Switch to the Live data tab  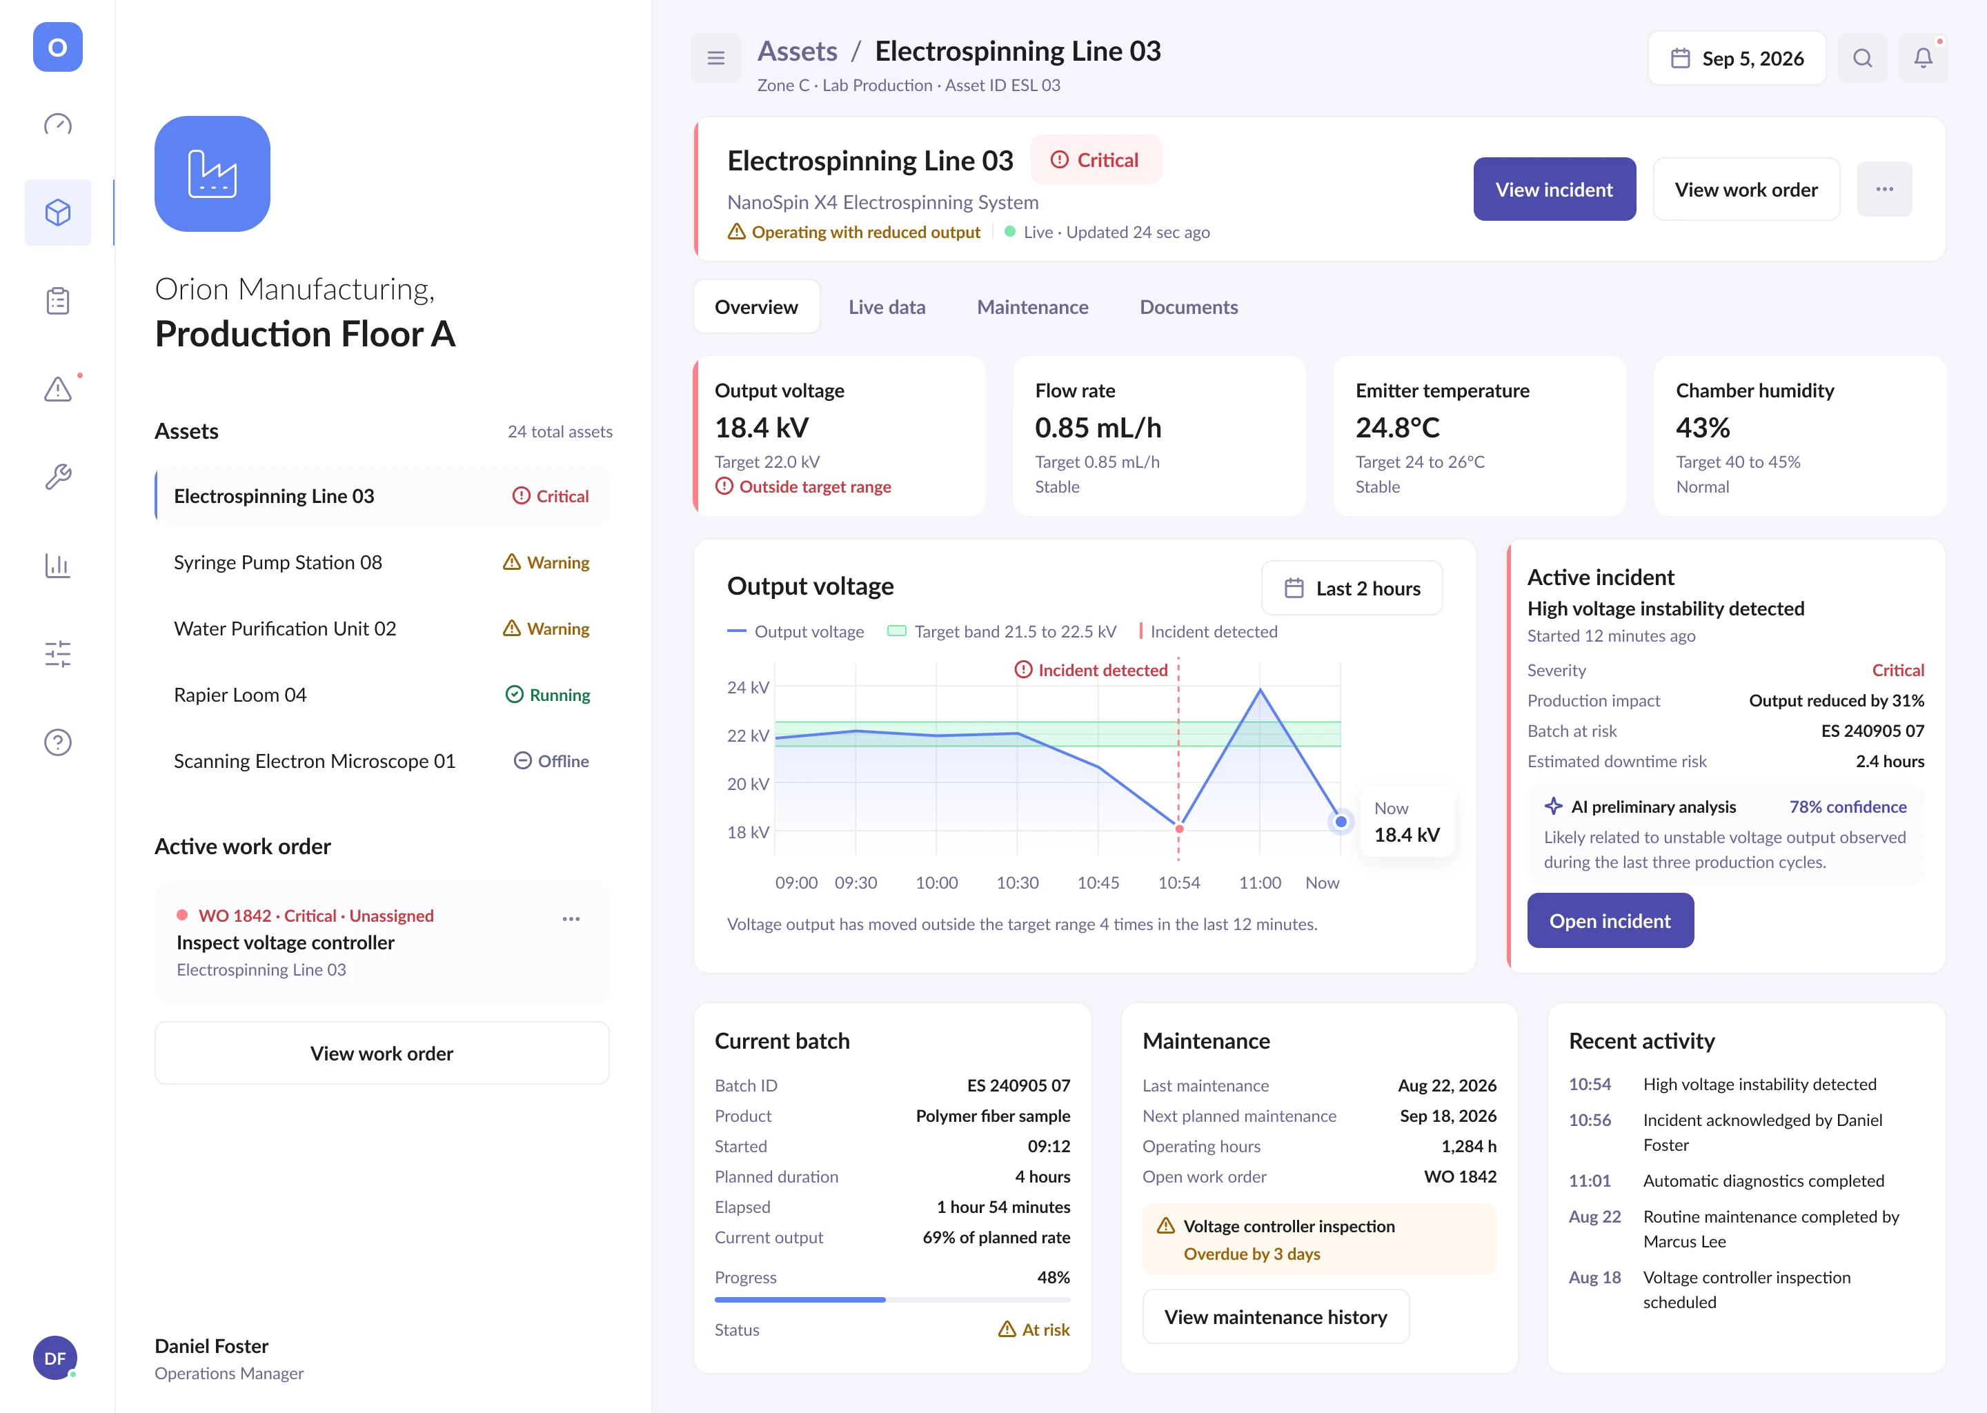tap(887, 306)
